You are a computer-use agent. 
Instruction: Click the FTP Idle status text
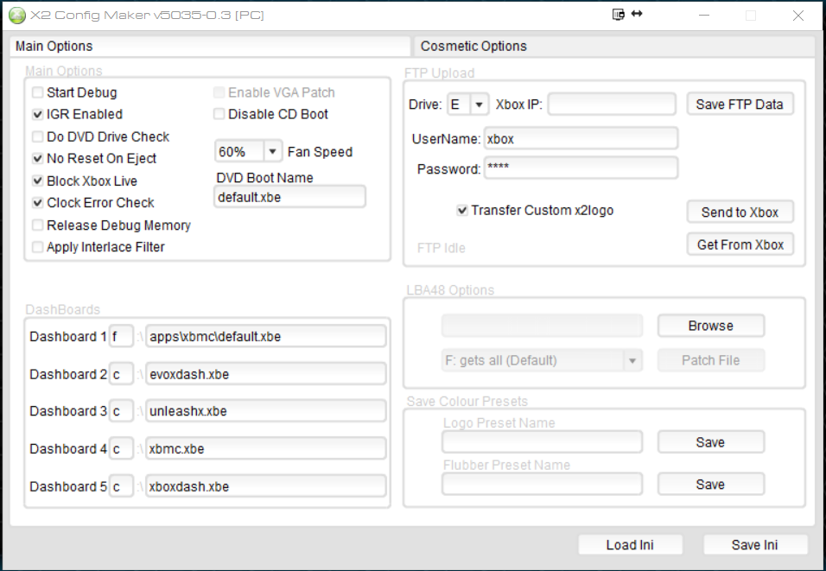click(x=441, y=248)
